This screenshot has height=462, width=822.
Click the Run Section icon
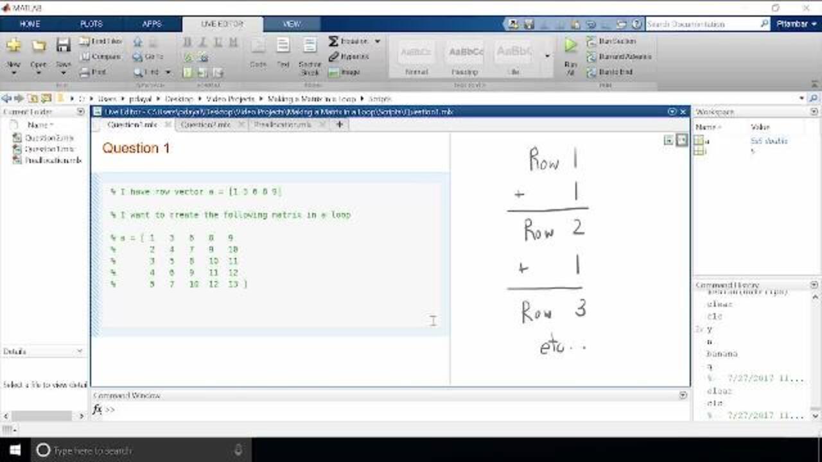pos(591,41)
